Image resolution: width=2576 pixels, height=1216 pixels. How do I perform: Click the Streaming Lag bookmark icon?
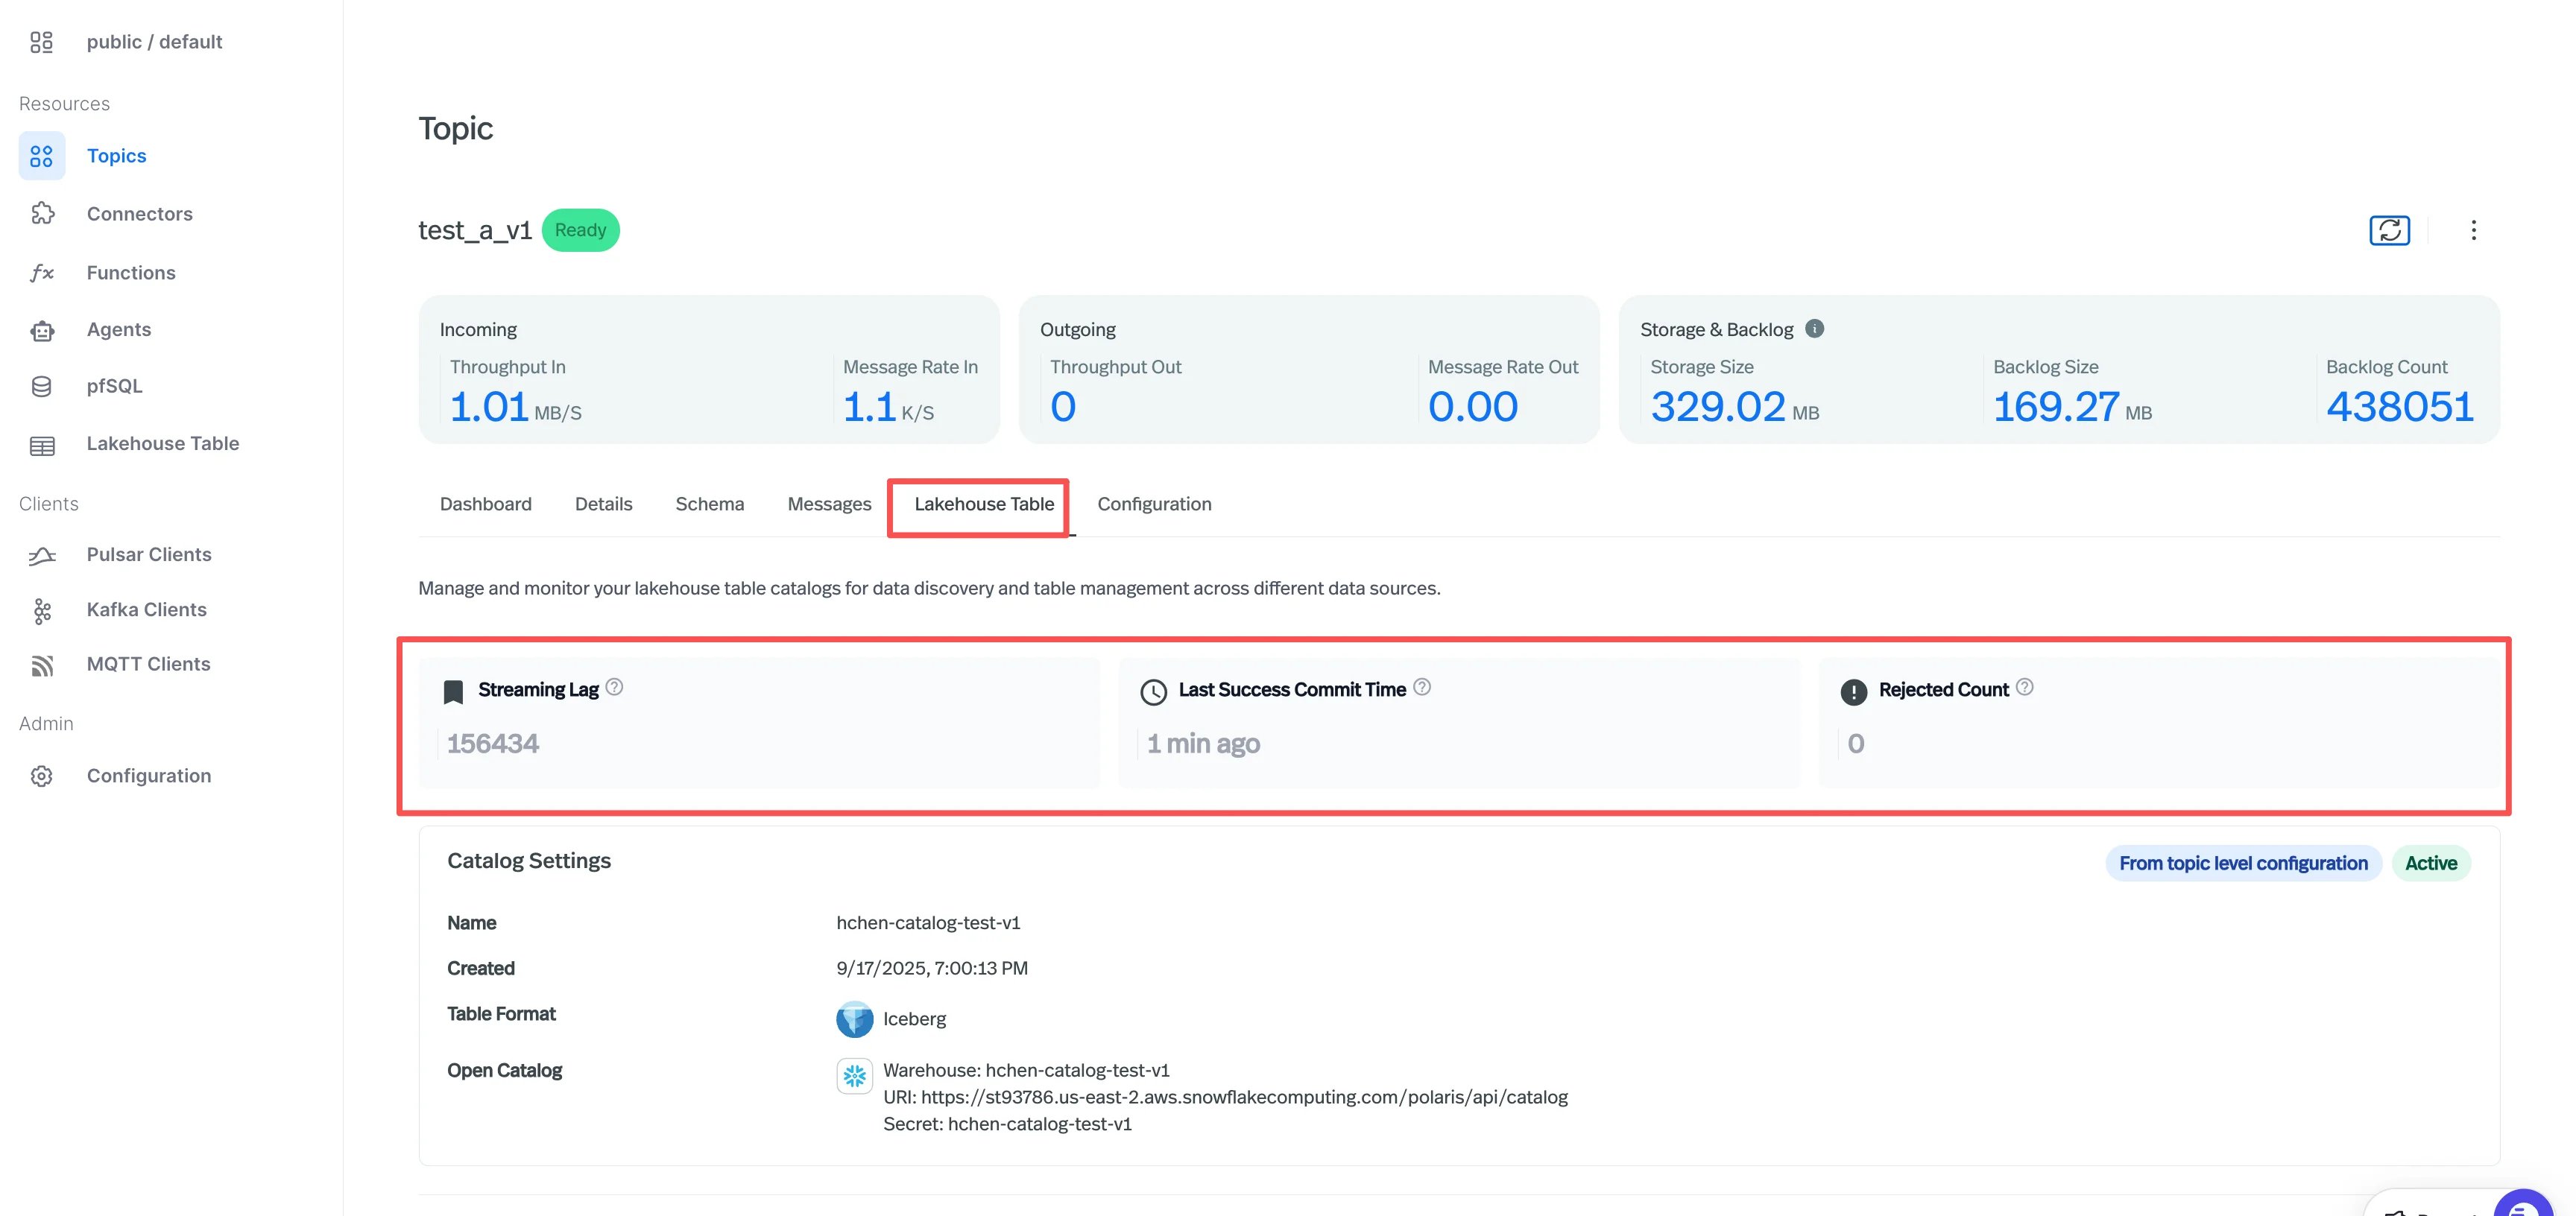[453, 691]
